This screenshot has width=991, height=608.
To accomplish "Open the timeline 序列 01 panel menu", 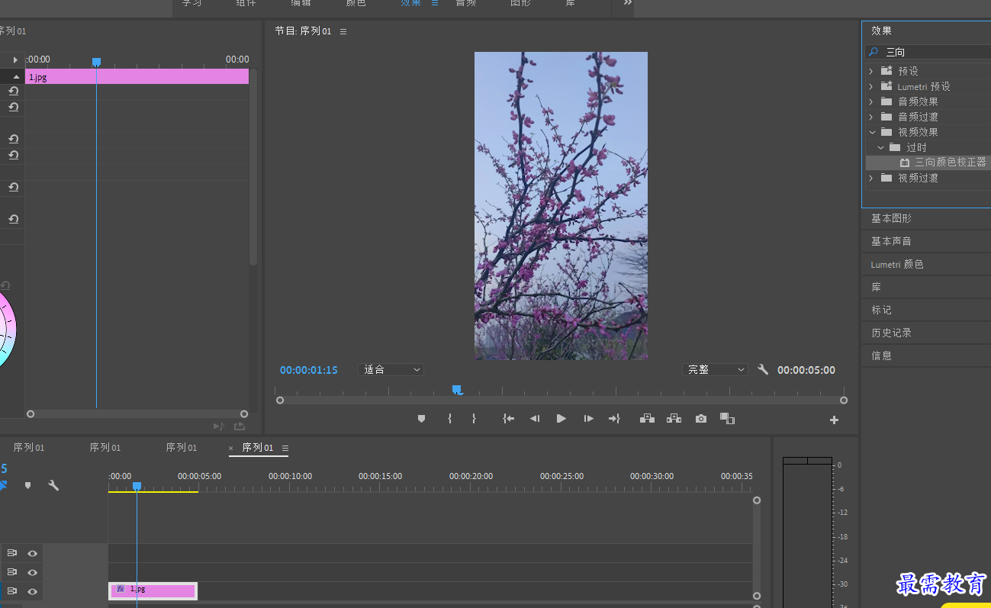I will coord(285,448).
